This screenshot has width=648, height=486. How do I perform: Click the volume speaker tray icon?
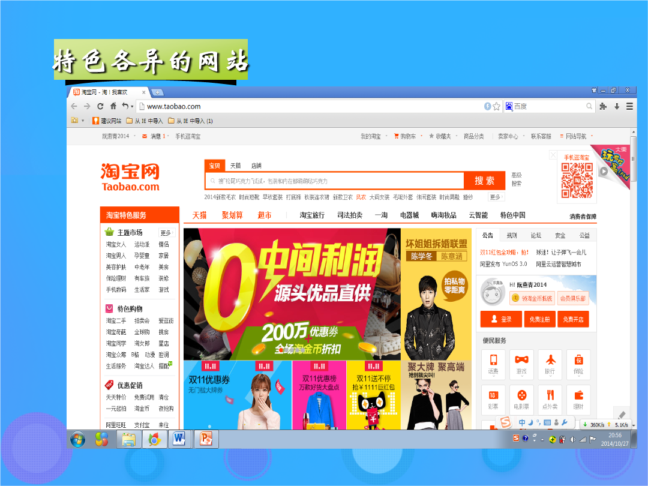(x=572, y=439)
